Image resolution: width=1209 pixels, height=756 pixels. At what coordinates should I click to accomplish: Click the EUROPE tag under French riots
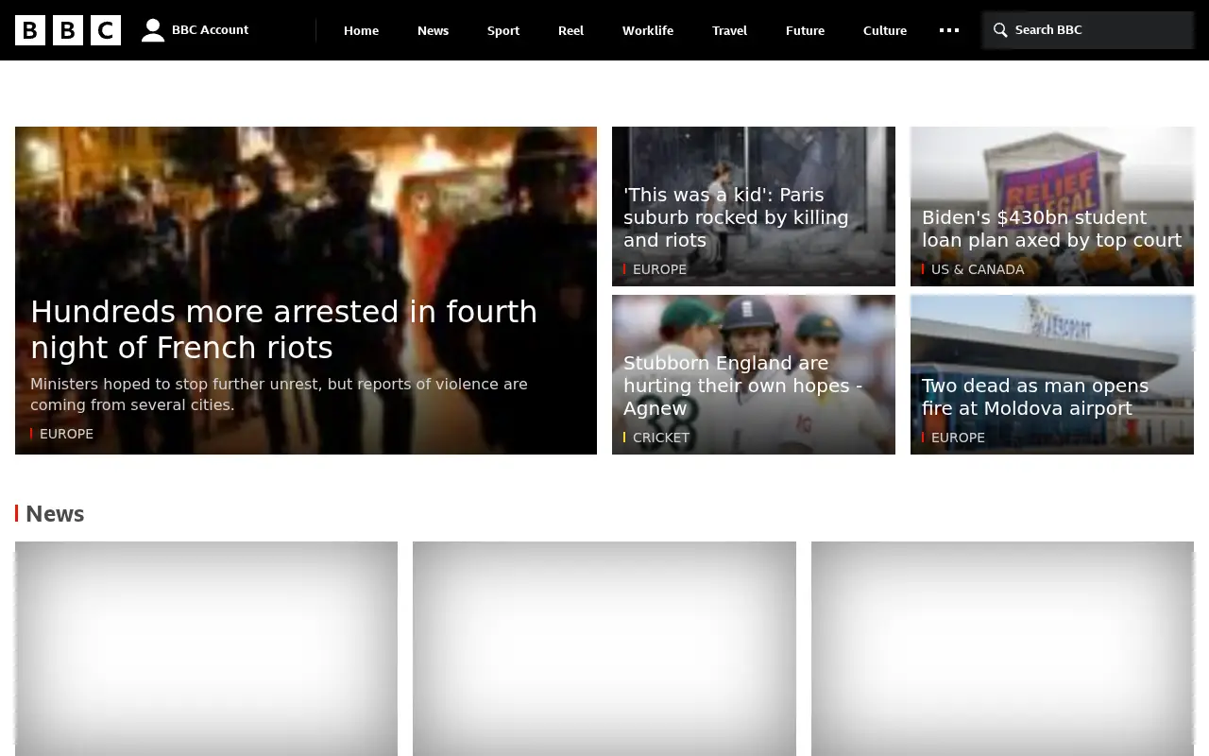66,434
